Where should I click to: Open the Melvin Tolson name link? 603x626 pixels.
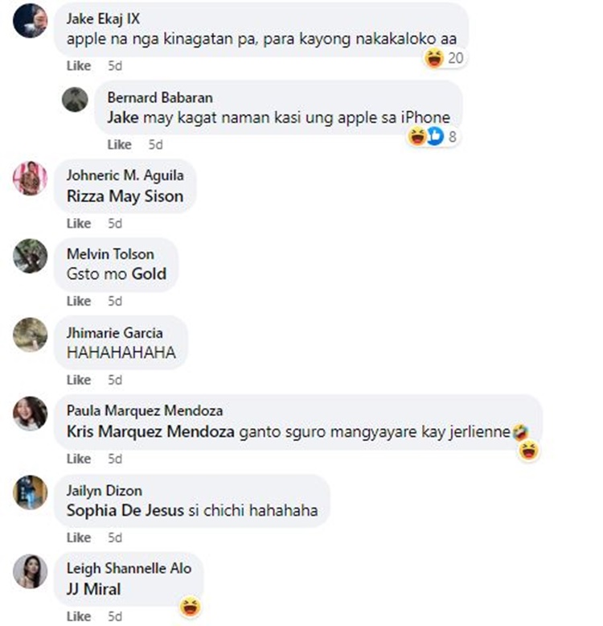point(110,254)
